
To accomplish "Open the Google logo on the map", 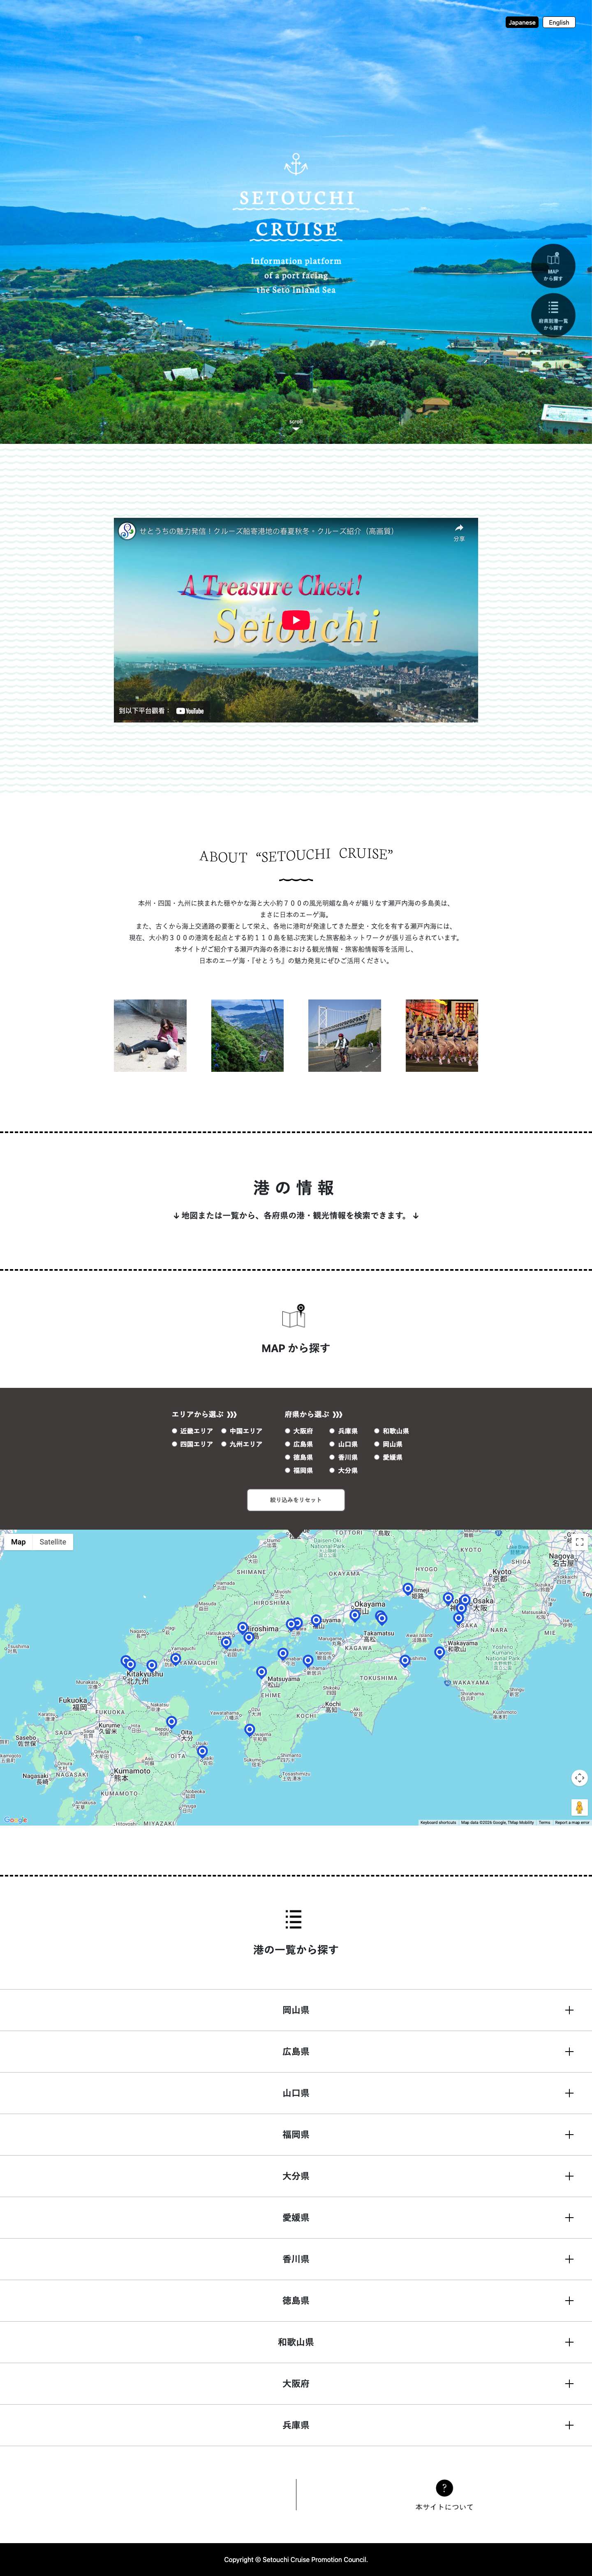I will point(15,1820).
